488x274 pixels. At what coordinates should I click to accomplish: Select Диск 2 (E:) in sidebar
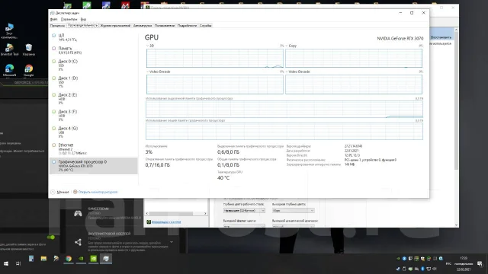(x=93, y=99)
